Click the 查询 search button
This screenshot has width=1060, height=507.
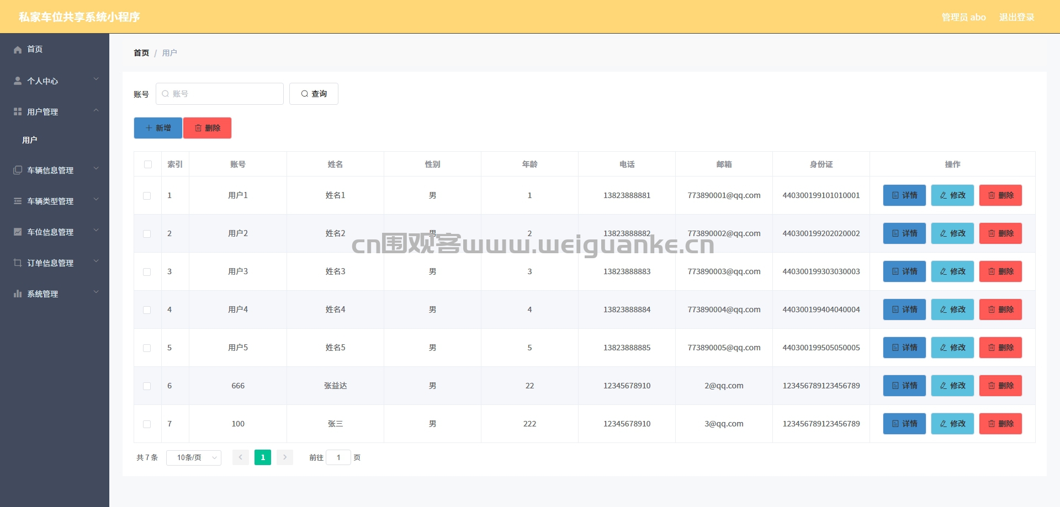coord(314,94)
